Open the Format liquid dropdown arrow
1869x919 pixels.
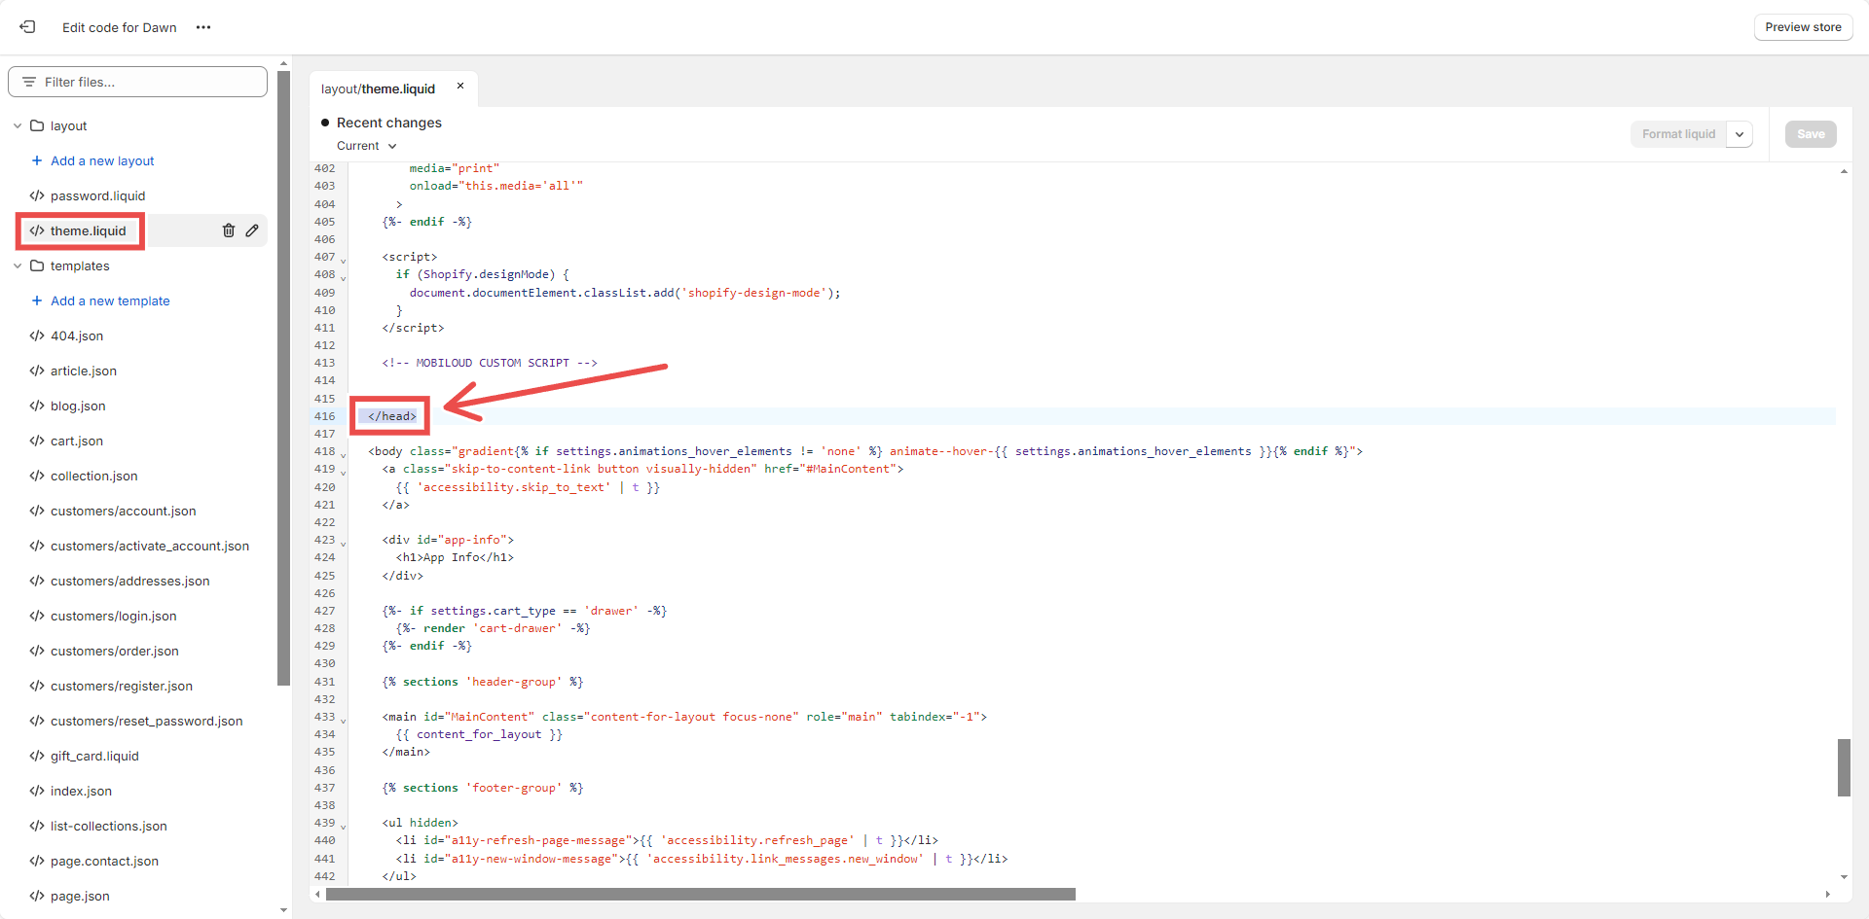click(x=1740, y=134)
